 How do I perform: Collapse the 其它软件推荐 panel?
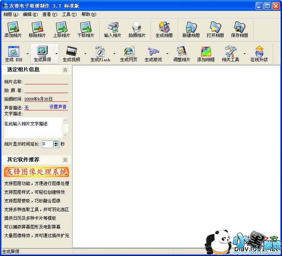65,160
